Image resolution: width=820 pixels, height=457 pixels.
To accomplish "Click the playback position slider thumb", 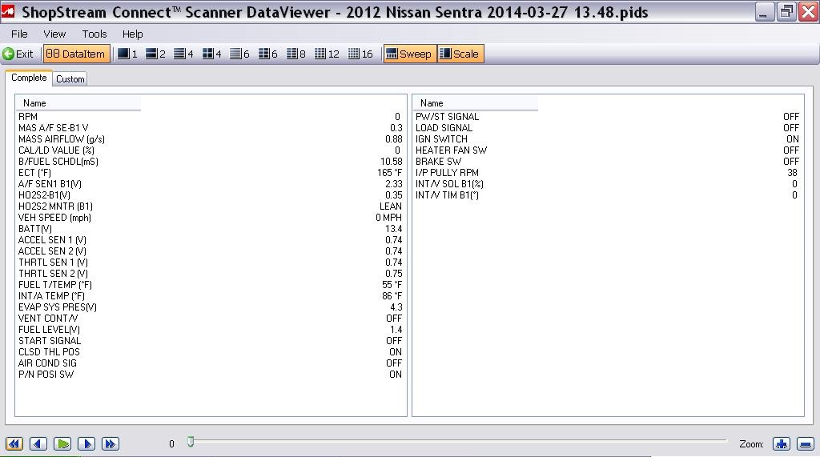I will pyautogui.click(x=191, y=443).
